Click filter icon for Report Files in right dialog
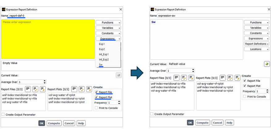This screenshot has width=271, height=134. 176,78
